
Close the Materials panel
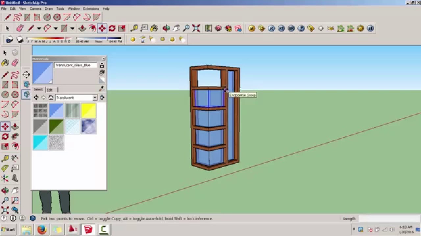pyautogui.click(x=104, y=59)
